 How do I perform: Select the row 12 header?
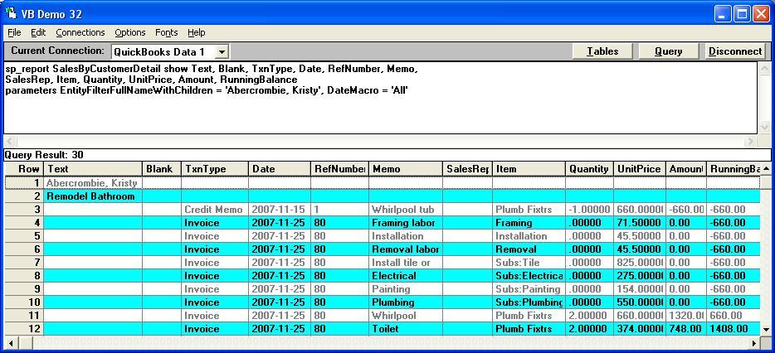coord(24,329)
